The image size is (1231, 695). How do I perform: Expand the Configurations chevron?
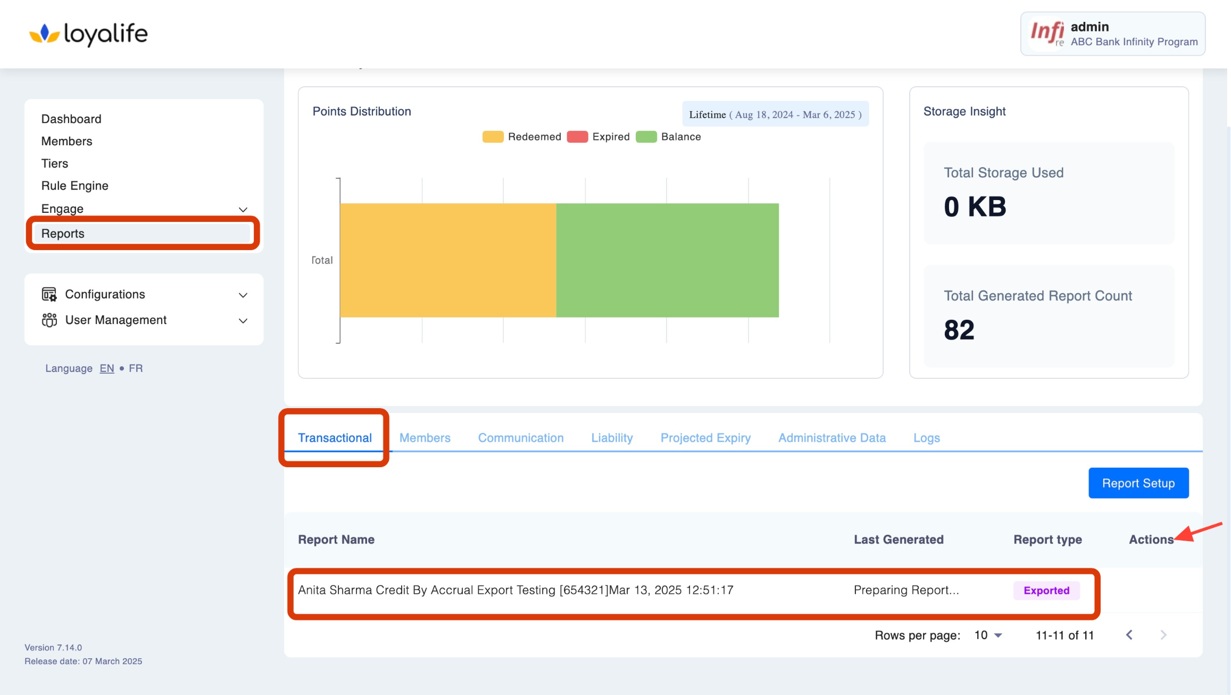(243, 295)
